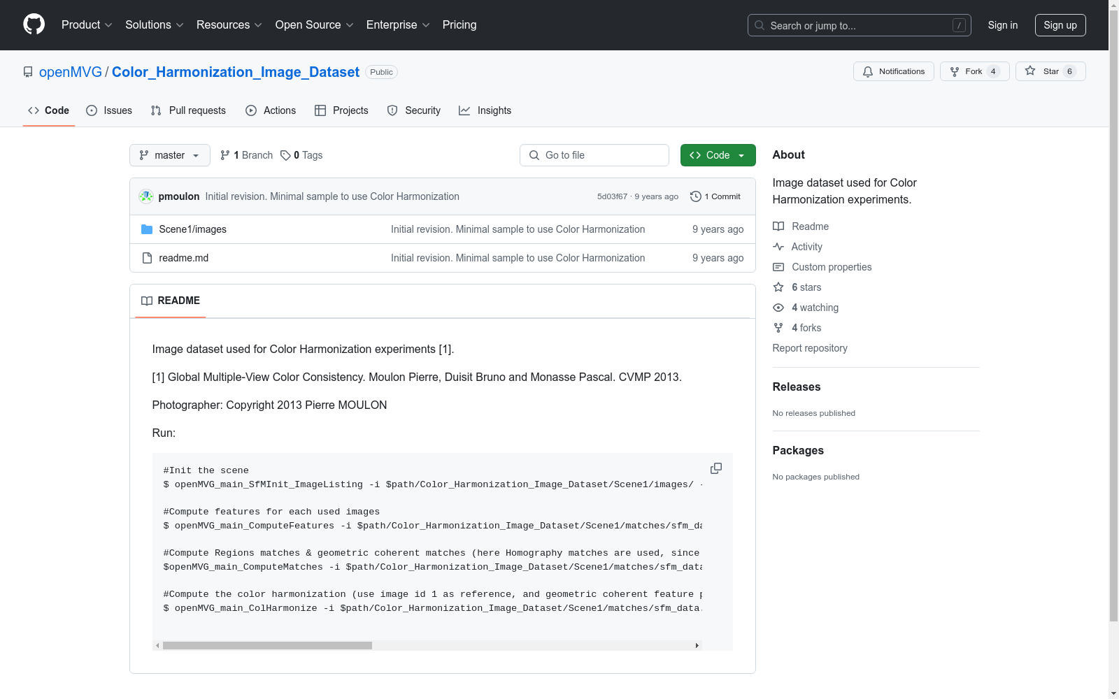Open the pmoulon author link

[179, 196]
